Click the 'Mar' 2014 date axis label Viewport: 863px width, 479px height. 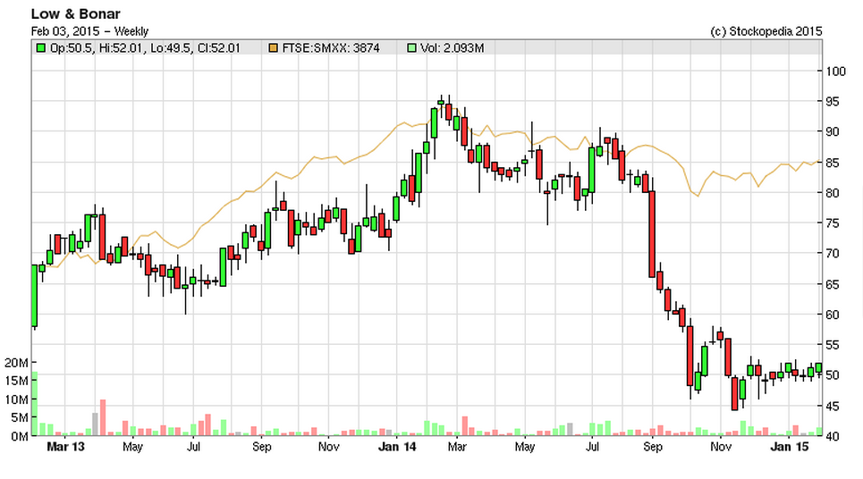coord(457,447)
